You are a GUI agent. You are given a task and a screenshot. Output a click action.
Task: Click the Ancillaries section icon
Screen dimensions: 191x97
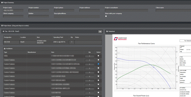coord(5,48)
